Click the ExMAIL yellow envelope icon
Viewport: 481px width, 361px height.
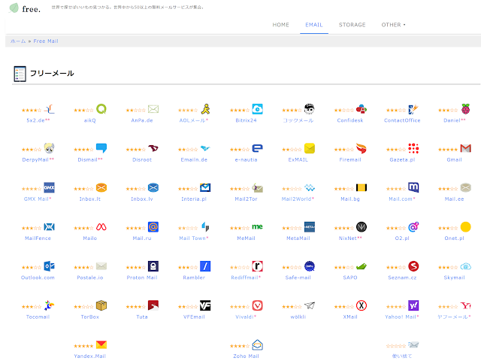coord(310,148)
